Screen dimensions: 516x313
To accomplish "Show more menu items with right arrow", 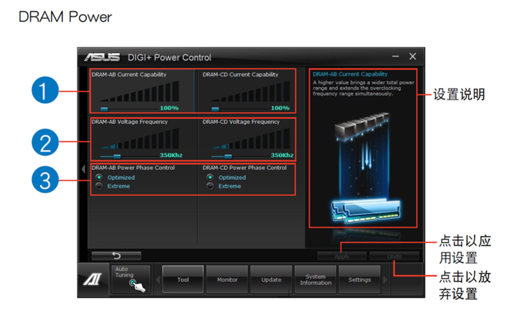I will (x=385, y=280).
